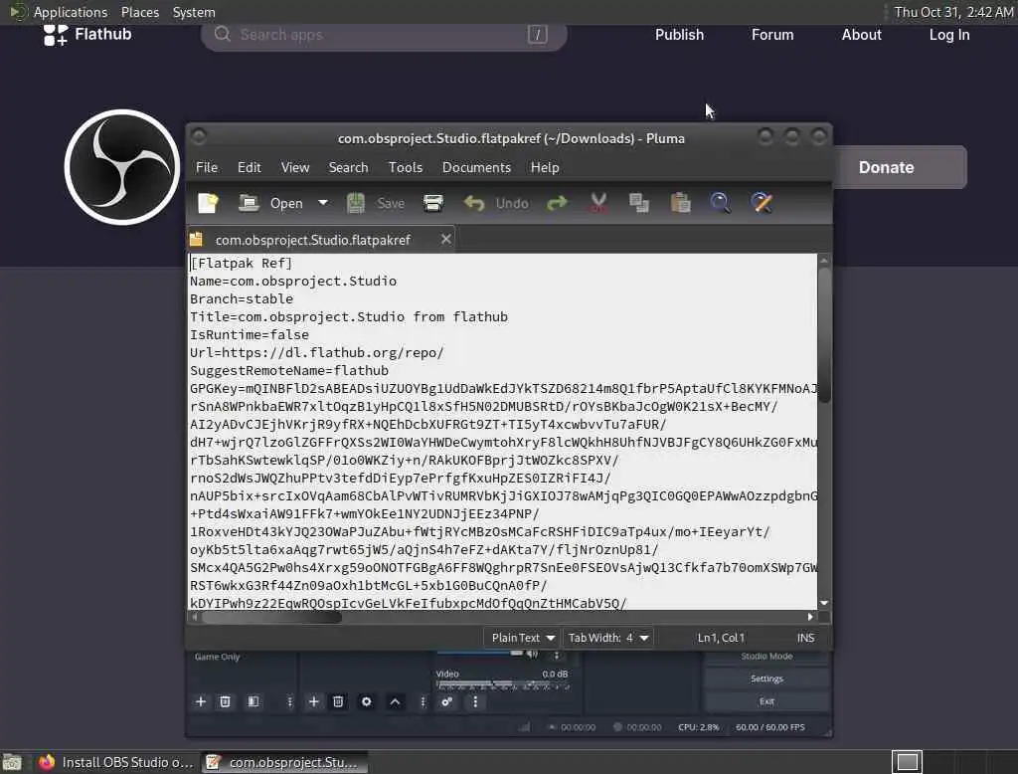
Task: Remove scene with first trash icon in OBS
Action: (x=225, y=701)
